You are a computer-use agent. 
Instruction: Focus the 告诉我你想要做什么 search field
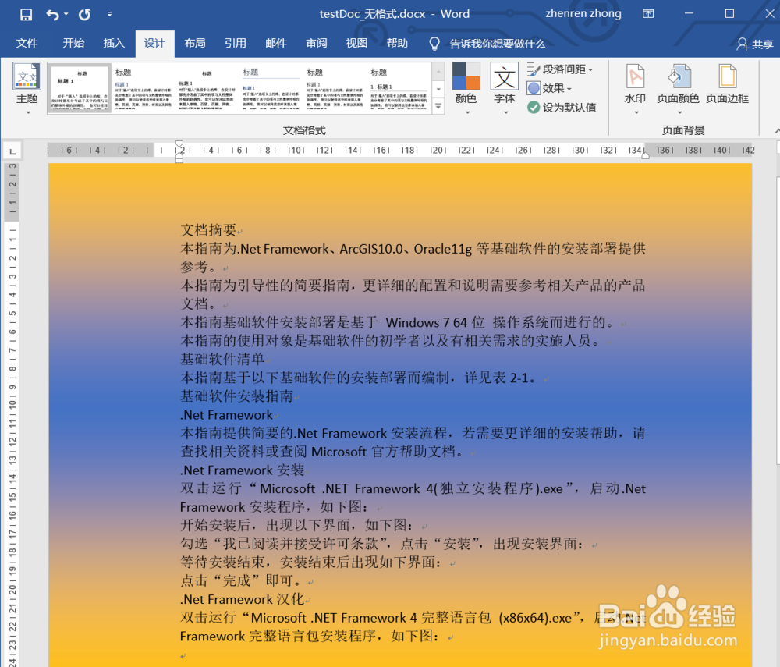(498, 44)
